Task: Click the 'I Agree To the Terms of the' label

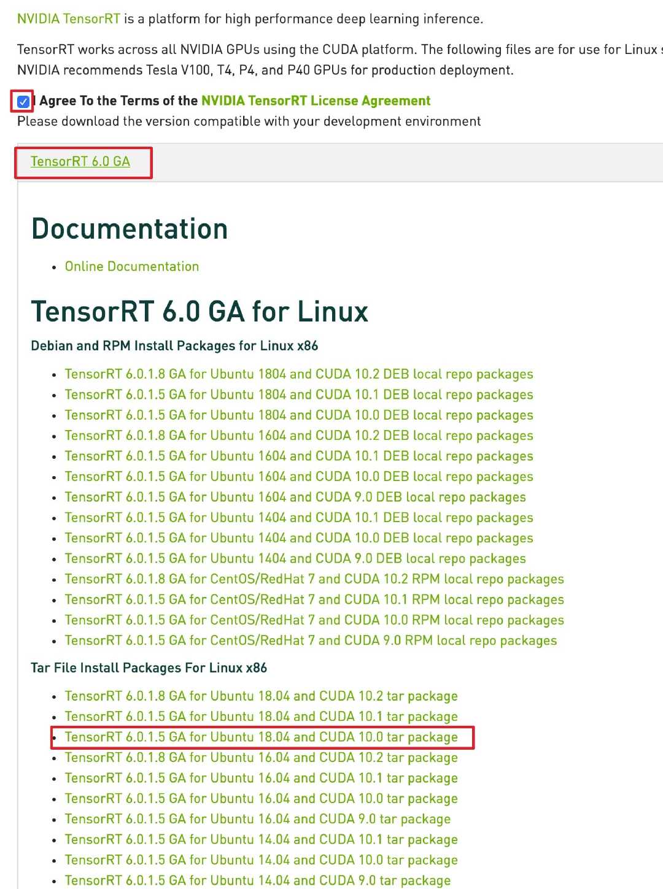Action: pos(117,101)
